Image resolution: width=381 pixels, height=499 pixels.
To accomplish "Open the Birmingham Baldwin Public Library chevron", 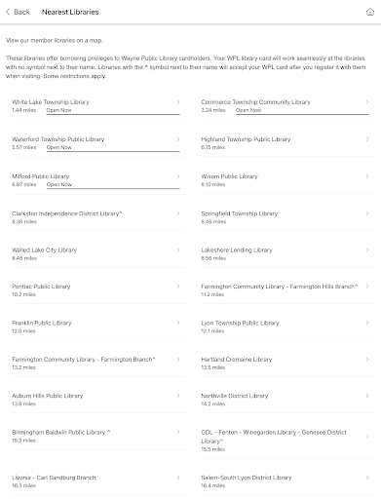I will point(178,432).
